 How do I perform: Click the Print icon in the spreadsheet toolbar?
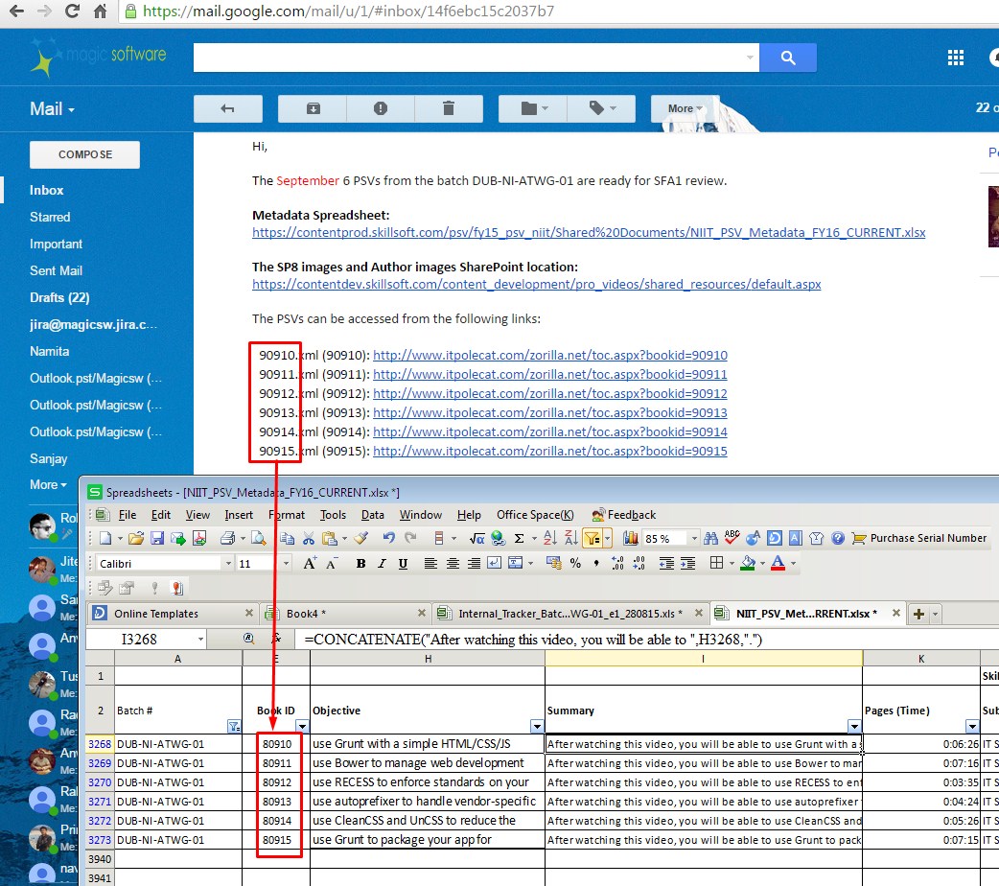tap(227, 539)
